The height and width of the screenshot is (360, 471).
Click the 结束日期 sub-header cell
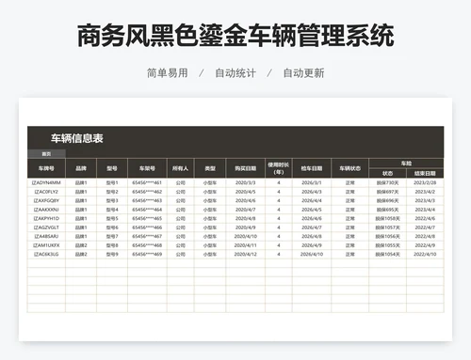tap(425, 173)
